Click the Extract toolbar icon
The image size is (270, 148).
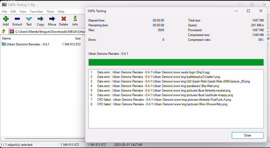tap(17, 21)
